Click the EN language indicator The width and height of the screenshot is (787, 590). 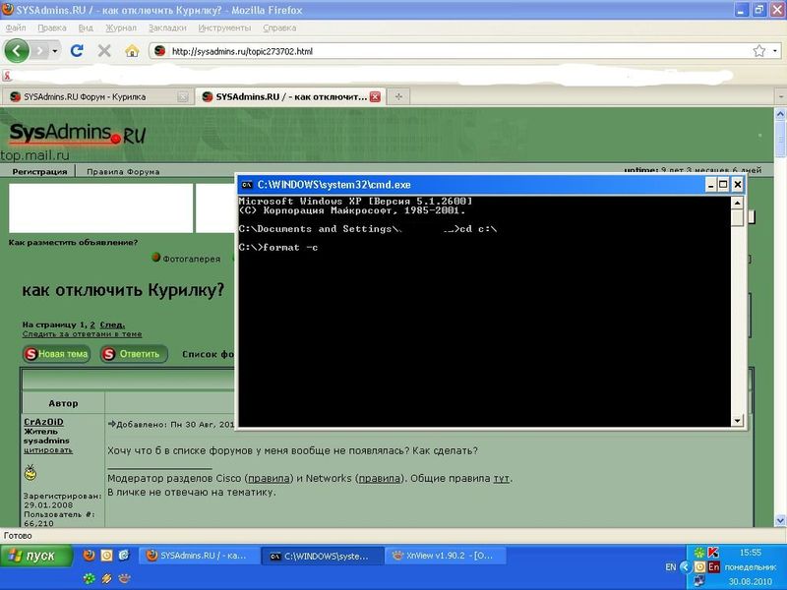pyautogui.click(x=671, y=567)
